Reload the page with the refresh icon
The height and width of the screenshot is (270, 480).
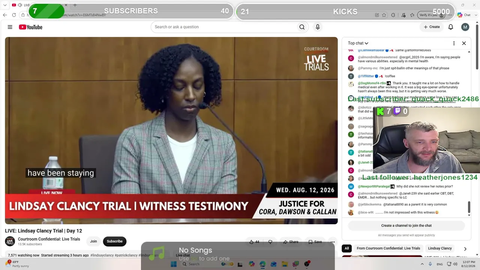[x=14, y=15]
